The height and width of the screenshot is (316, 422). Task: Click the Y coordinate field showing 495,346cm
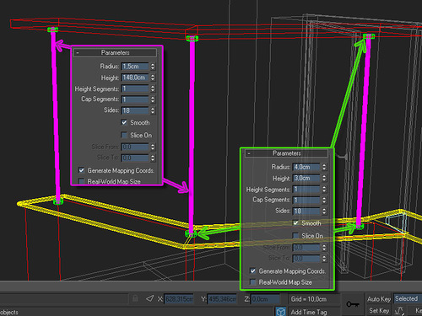(222, 299)
